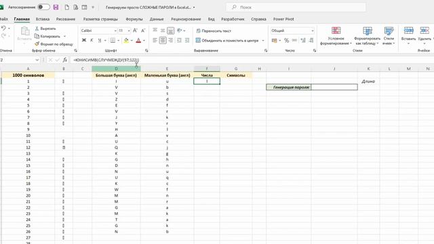Image resolution: width=434 pixels, height=244 pixels.
Task: Click the text Orientation icon
Action: [179, 30]
